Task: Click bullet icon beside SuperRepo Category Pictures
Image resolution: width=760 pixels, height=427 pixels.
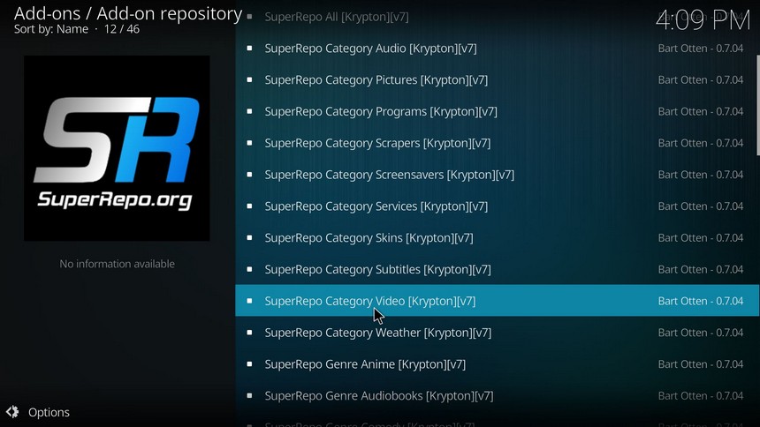Action: click(x=249, y=80)
